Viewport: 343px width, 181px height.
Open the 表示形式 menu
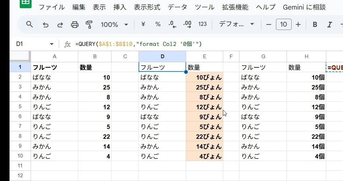pos(147,7)
